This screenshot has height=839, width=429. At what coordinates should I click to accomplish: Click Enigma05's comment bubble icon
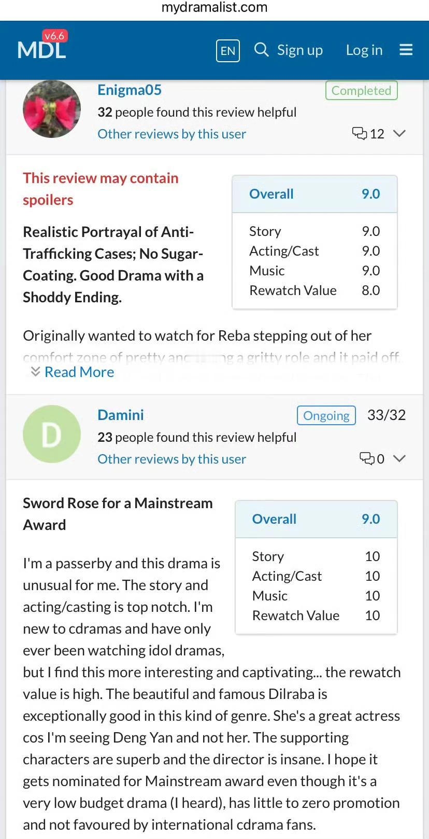point(360,133)
